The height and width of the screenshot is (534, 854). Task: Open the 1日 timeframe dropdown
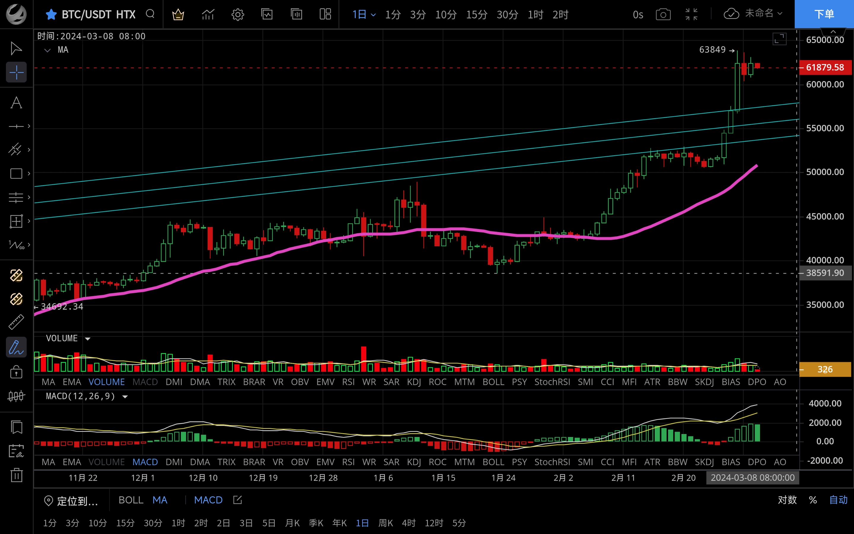(x=364, y=15)
